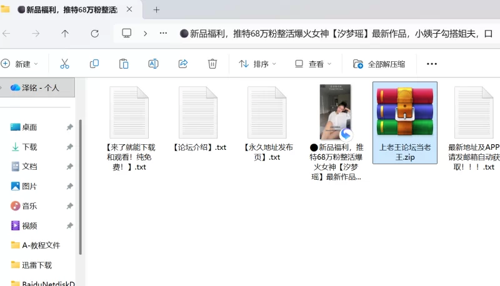Click the Paste clipboard icon
The height and width of the screenshot is (286, 500).
tap(124, 64)
